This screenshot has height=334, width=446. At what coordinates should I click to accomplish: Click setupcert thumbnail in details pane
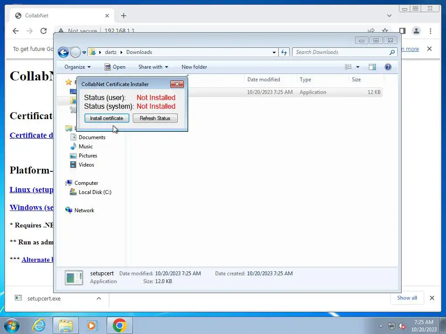74,277
